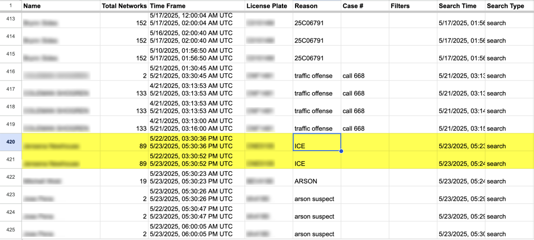Click the traffic offense cell in row 419

[317, 124]
